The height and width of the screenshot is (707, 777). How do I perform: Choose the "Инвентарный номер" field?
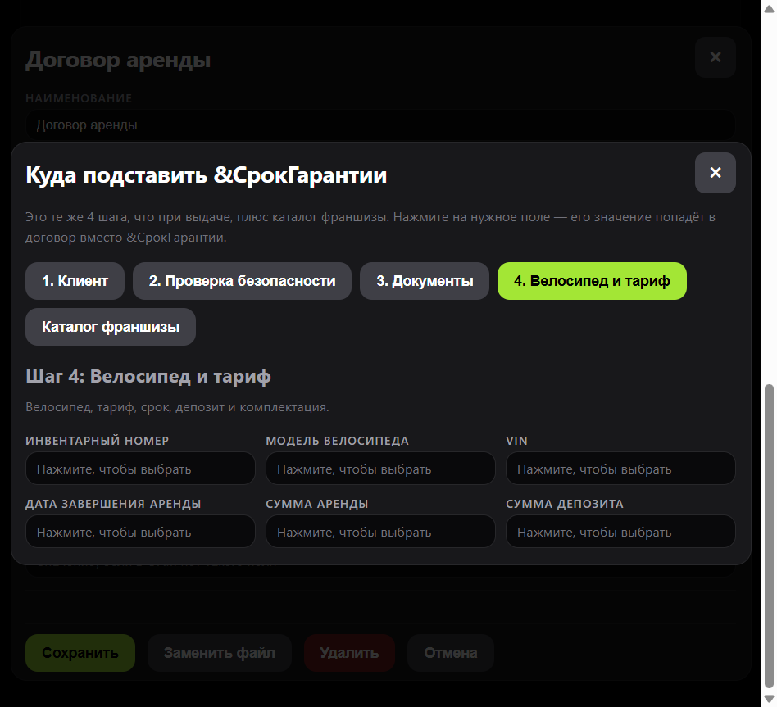pyautogui.click(x=140, y=469)
